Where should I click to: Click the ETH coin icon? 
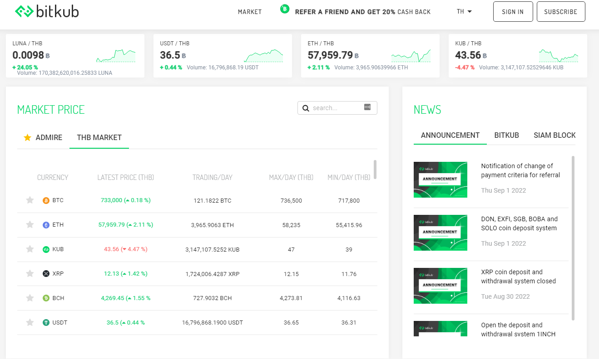[x=46, y=225]
